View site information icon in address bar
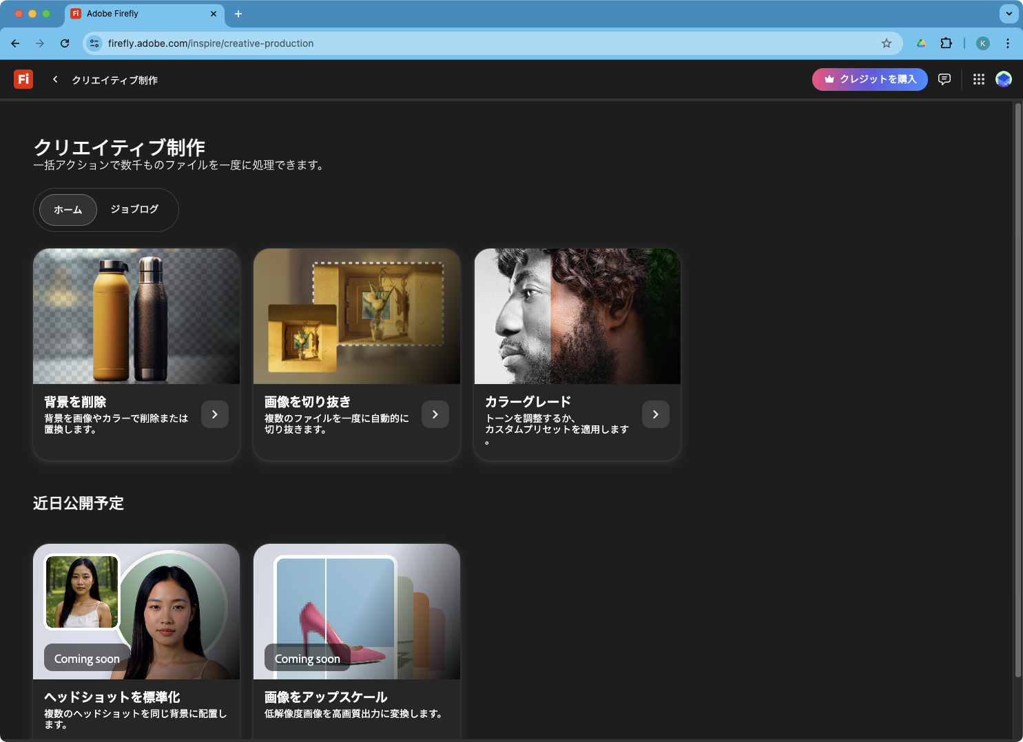This screenshot has height=742, width=1023. coord(94,43)
